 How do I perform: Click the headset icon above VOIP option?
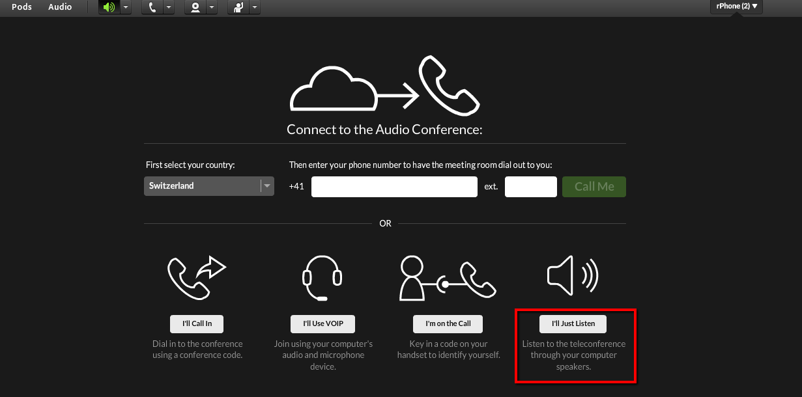322,278
